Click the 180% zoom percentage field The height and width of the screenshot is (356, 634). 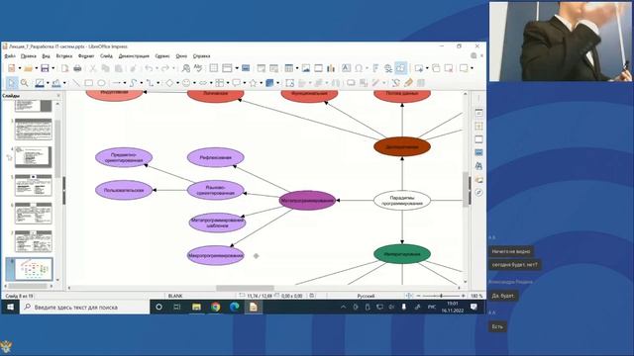(x=476, y=296)
